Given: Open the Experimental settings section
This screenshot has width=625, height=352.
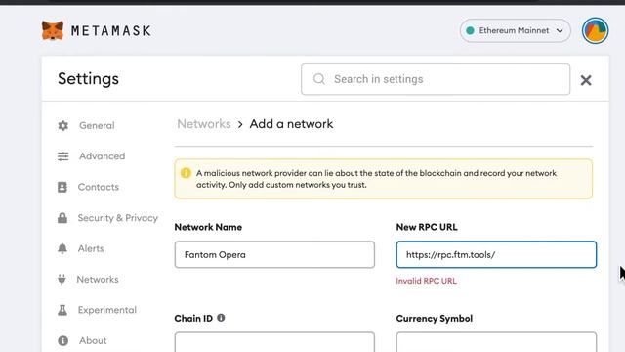Looking at the screenshot, I should (x=106, y=310).
